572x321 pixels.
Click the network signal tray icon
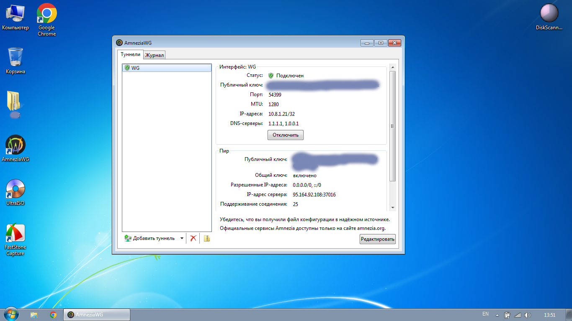(518, 315)
